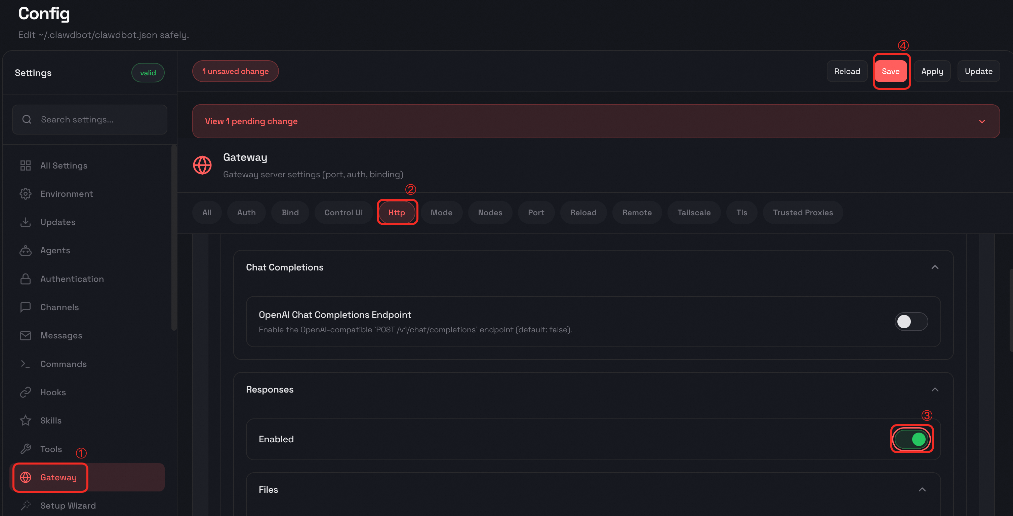Disable the Responses Enabled toggle
The width and height of the screenshot is (1013, 516).
point(911,439)
